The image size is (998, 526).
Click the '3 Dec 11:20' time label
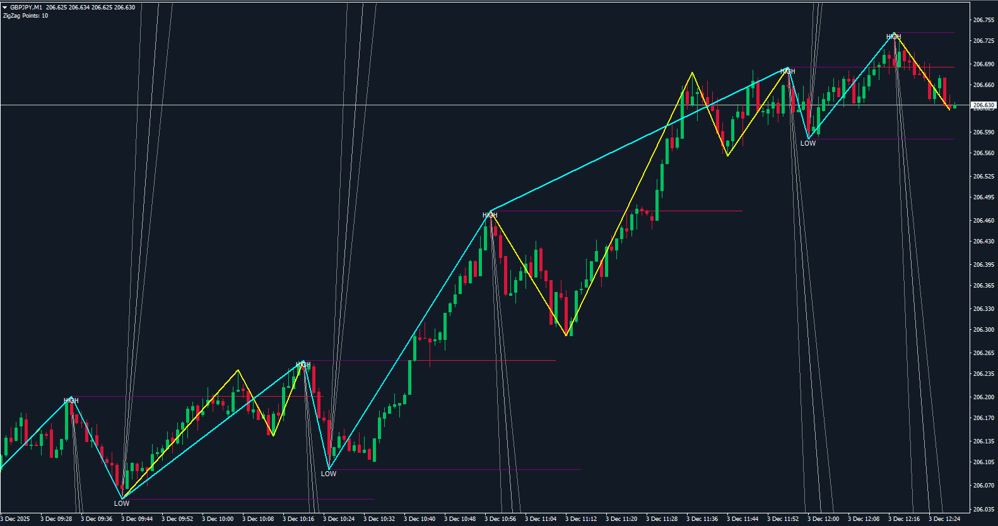click(621, 519)
